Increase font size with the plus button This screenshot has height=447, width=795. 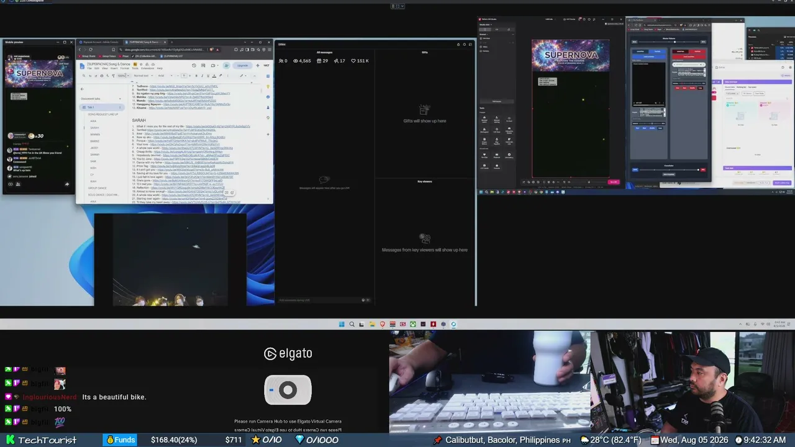click(x=191, y=76)
